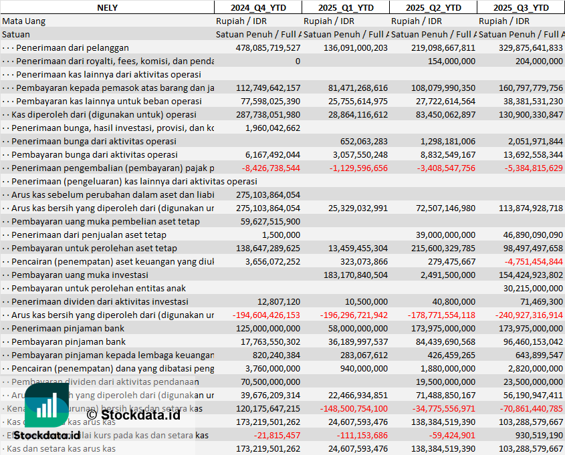Click the NELY header cell
565x455 pixels.
(x=108, y=7)
